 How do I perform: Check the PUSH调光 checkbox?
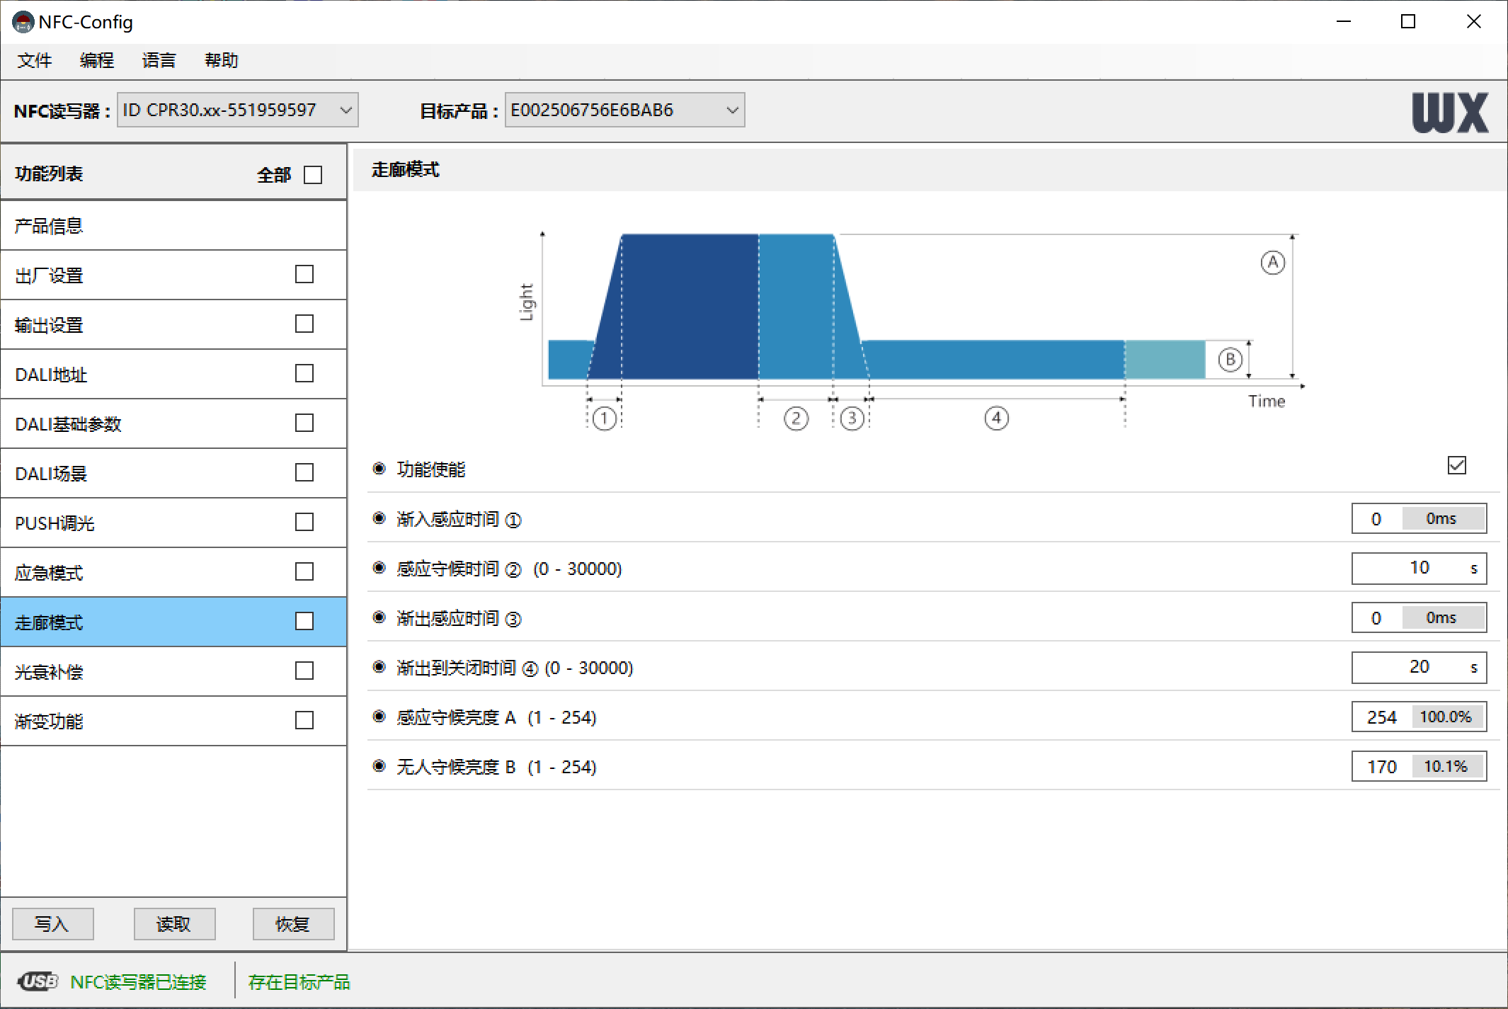click(304, 522)
